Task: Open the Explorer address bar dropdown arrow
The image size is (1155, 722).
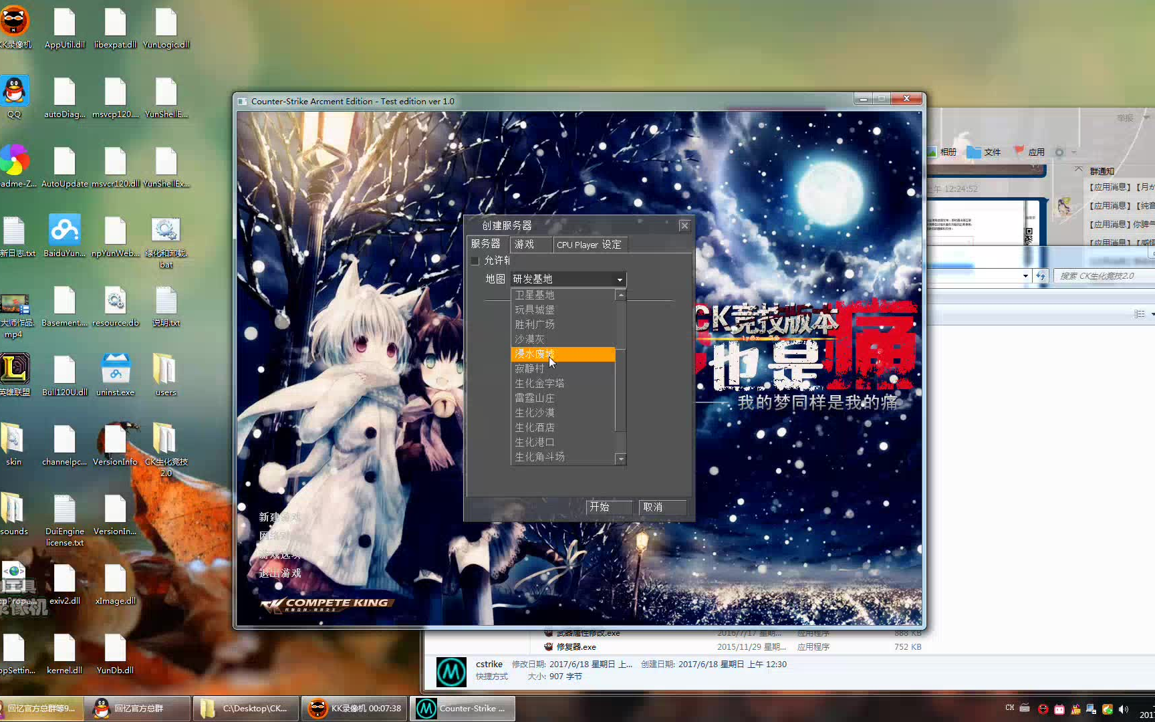Action: [1025, 275]
